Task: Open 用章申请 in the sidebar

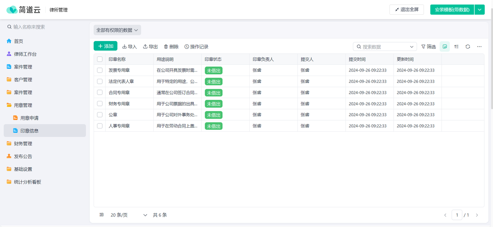Action: [x=29, y=118]
